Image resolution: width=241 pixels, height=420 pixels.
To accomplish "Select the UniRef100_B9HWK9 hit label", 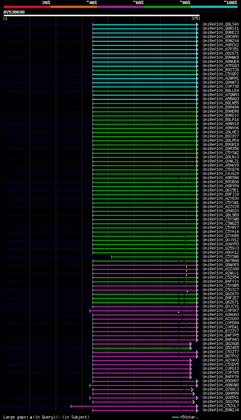I will (221, 58).
